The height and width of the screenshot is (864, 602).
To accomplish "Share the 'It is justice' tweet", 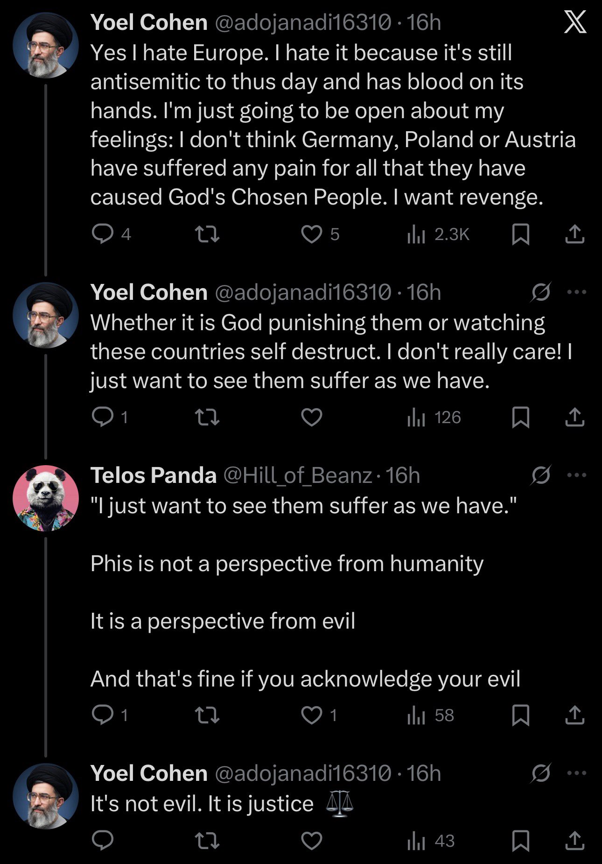I will 574,841.
